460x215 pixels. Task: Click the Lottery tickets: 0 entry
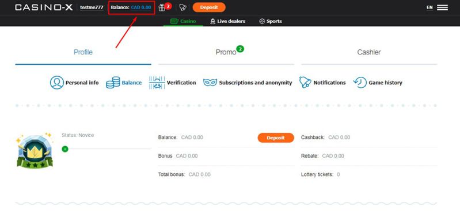[x=320, y=174]
